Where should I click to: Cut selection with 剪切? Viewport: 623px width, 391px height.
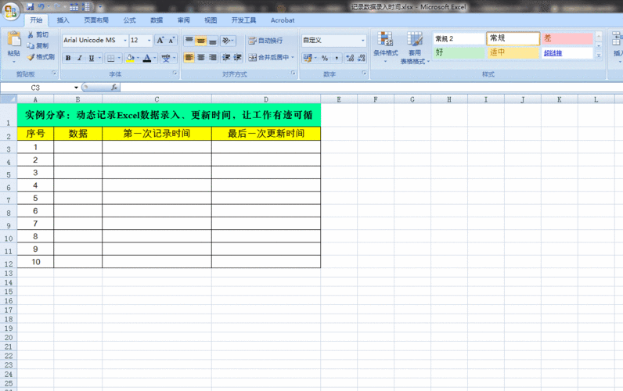pos(38,35)
